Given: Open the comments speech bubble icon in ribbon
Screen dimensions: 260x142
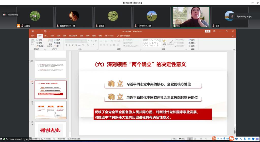Looking at the screenshot, I should [233, 36].
